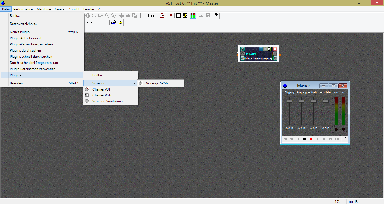Screen dimensions: 384x204
Task: Toggle 'PlugIn Auto-Connect' menu option
Action: (x=26, y=38)
